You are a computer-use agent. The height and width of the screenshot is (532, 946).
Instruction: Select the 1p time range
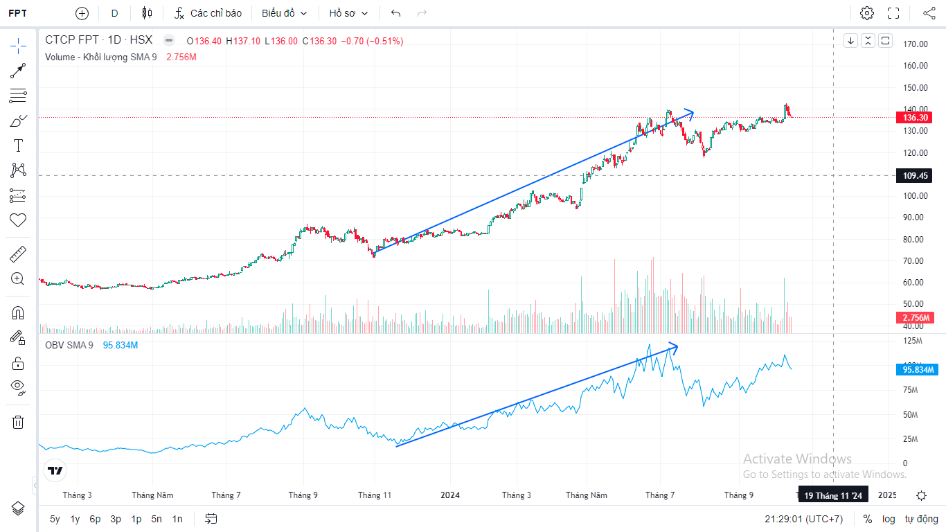point(136,519)
